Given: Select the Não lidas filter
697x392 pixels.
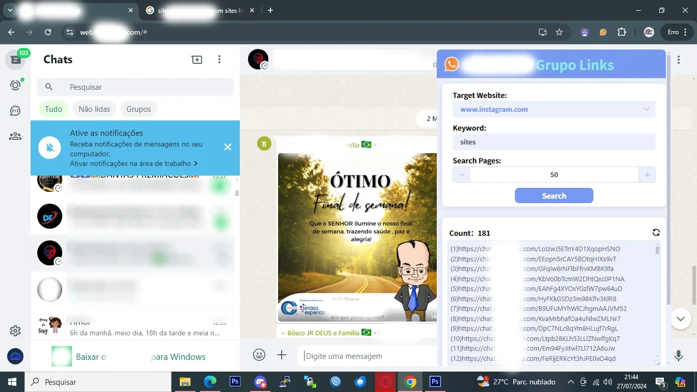Looking at the screenshot, I should [x=94, y=109].
